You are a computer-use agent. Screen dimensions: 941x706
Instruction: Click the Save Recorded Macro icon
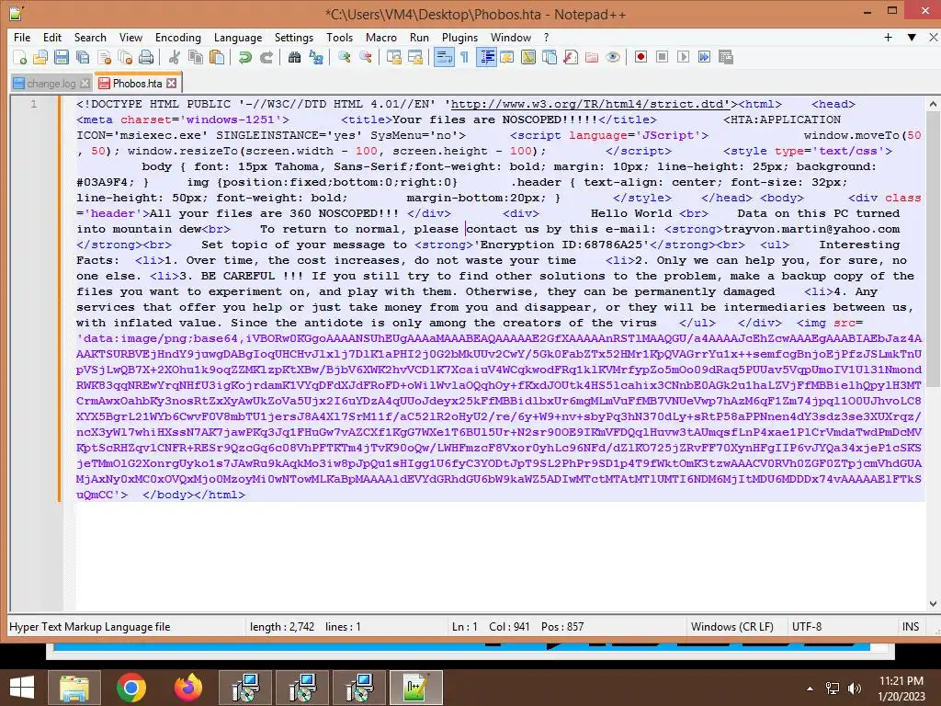(x=726, y=57)
